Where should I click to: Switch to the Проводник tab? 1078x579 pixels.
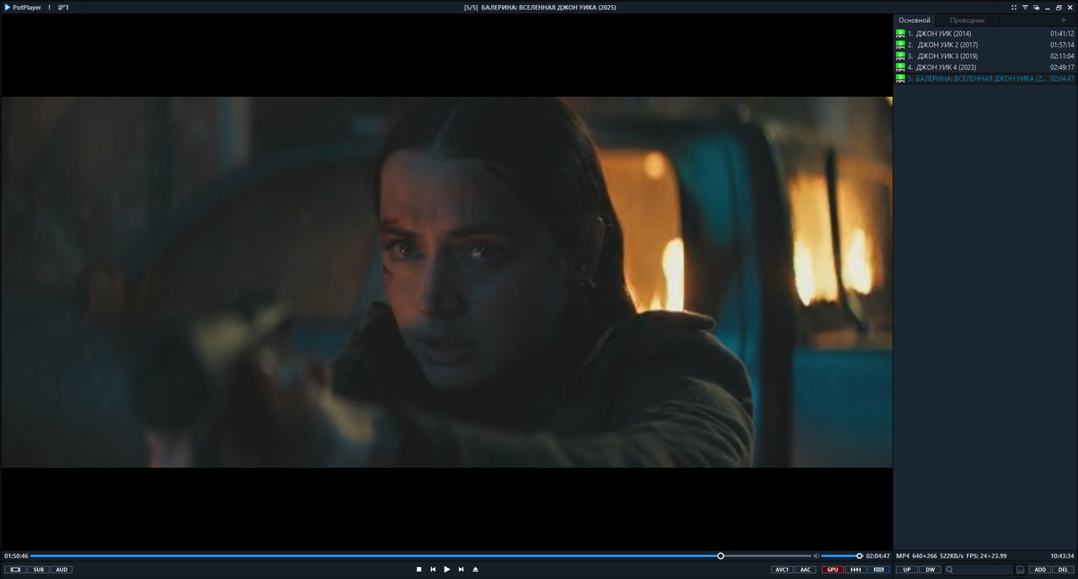pyautogui.click(x=967, y=20)
